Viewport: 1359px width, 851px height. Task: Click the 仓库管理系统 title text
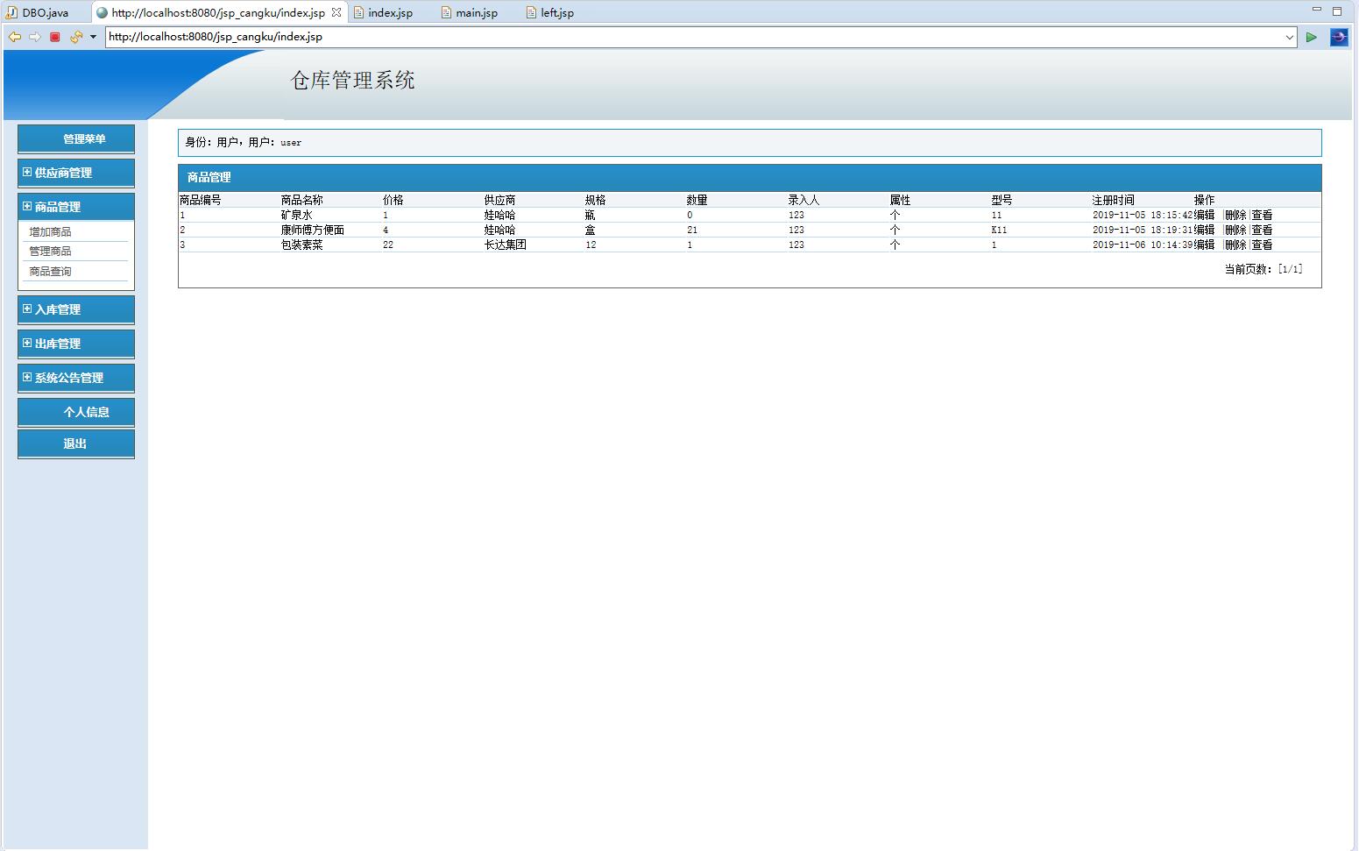tap(353, 81)
